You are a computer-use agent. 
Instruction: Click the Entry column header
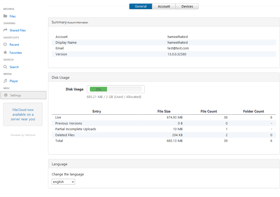[97, 111]
